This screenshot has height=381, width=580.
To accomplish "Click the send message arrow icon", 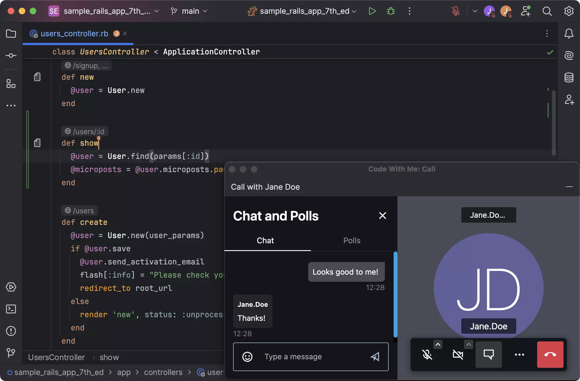I will coord(375,357).
